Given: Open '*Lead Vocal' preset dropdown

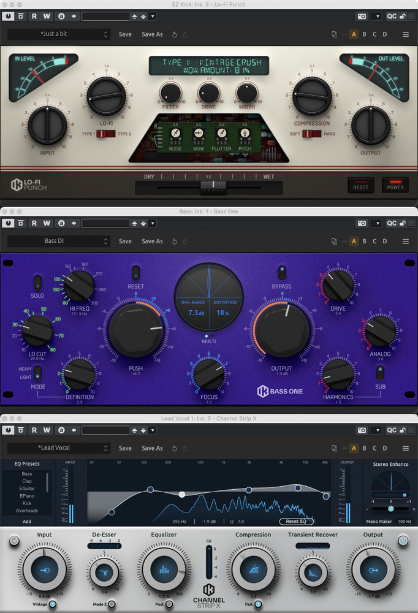Looking at the screenshot, I should [58, 448].
